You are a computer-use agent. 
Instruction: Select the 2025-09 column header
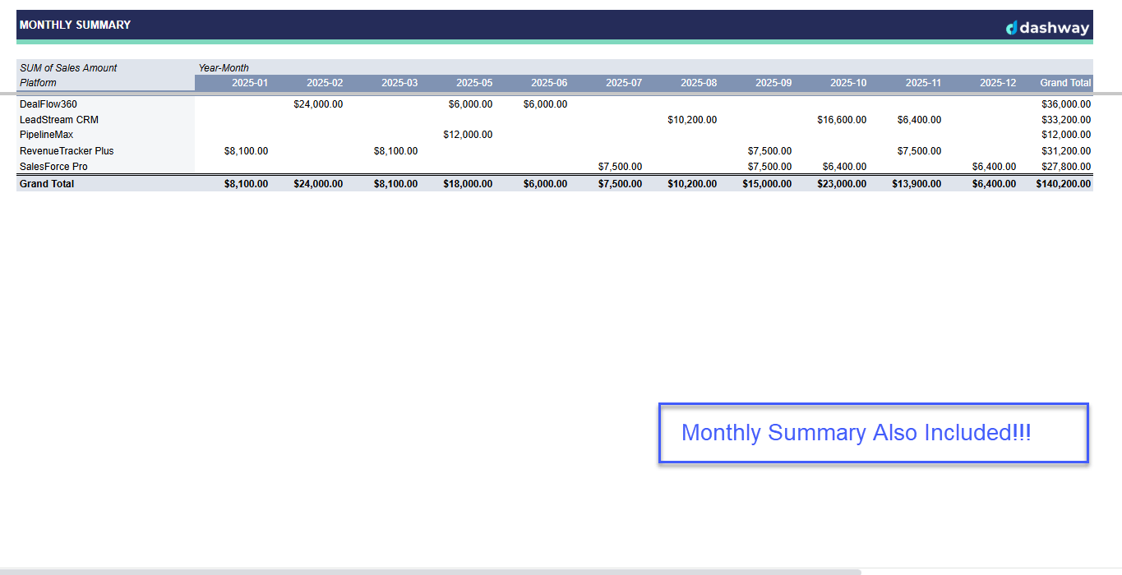point(773,83)
